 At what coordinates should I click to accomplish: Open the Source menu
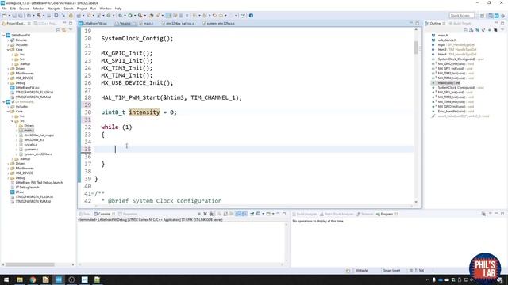(24, 9)
